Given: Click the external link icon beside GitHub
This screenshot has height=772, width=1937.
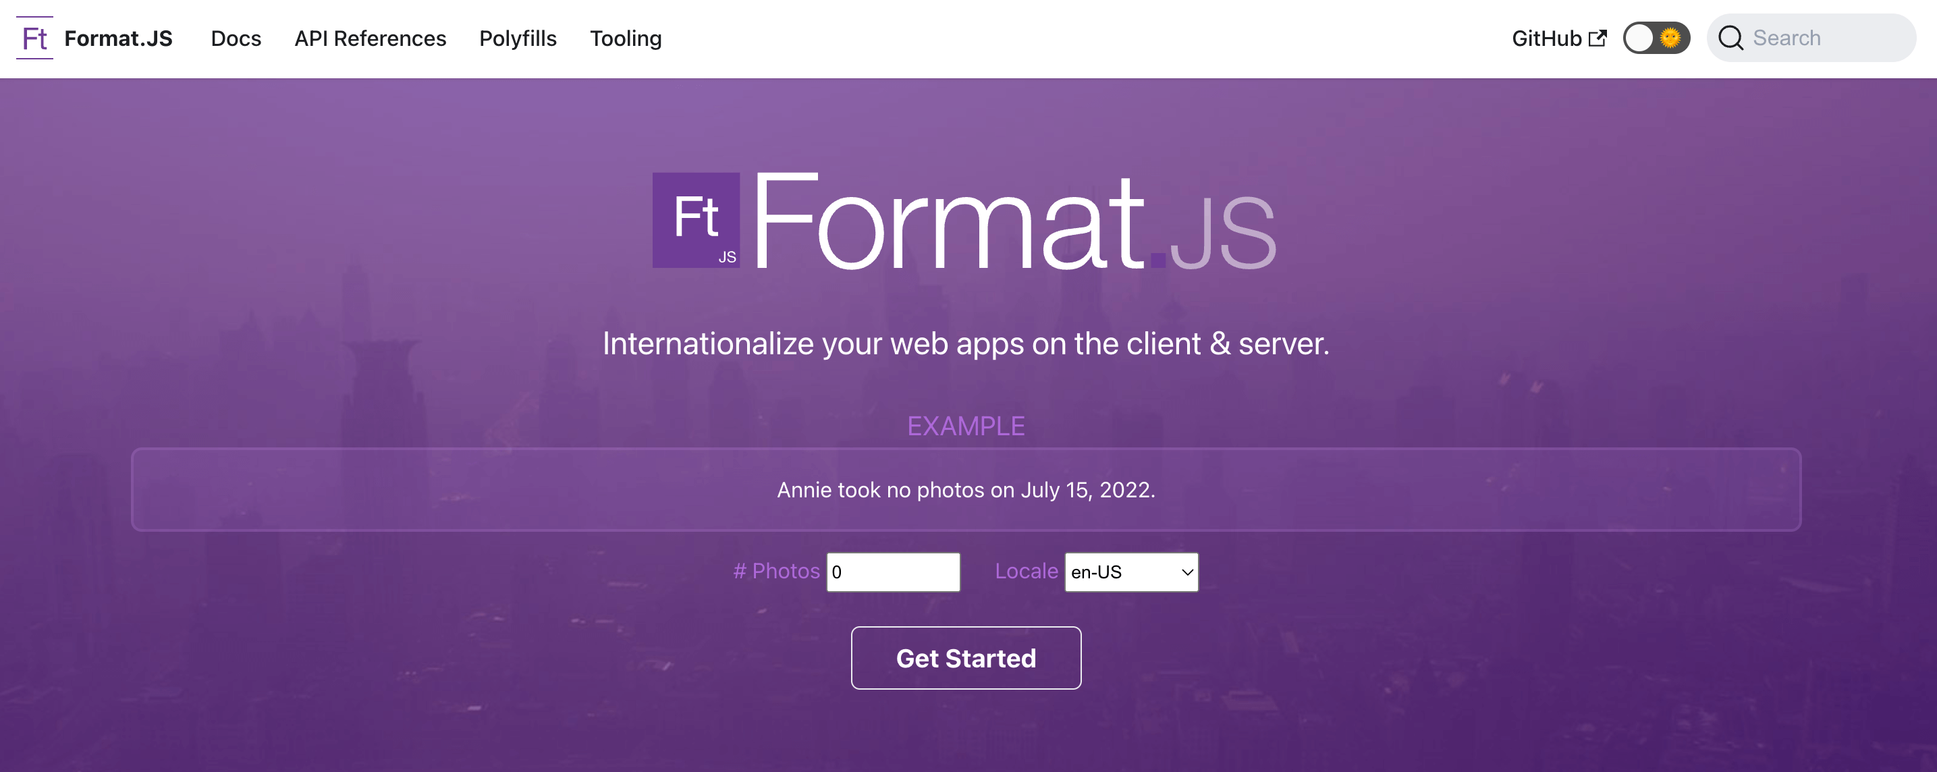Looking at the screenshot, I should [1598, 38].
